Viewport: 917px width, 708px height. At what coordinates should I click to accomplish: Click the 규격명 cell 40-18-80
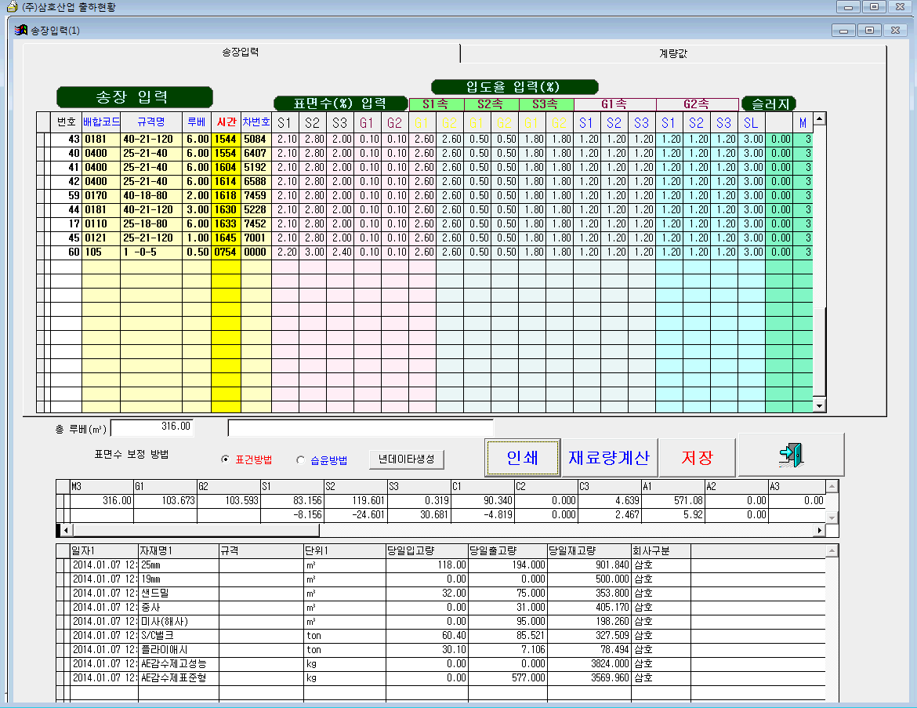(151, 195)
